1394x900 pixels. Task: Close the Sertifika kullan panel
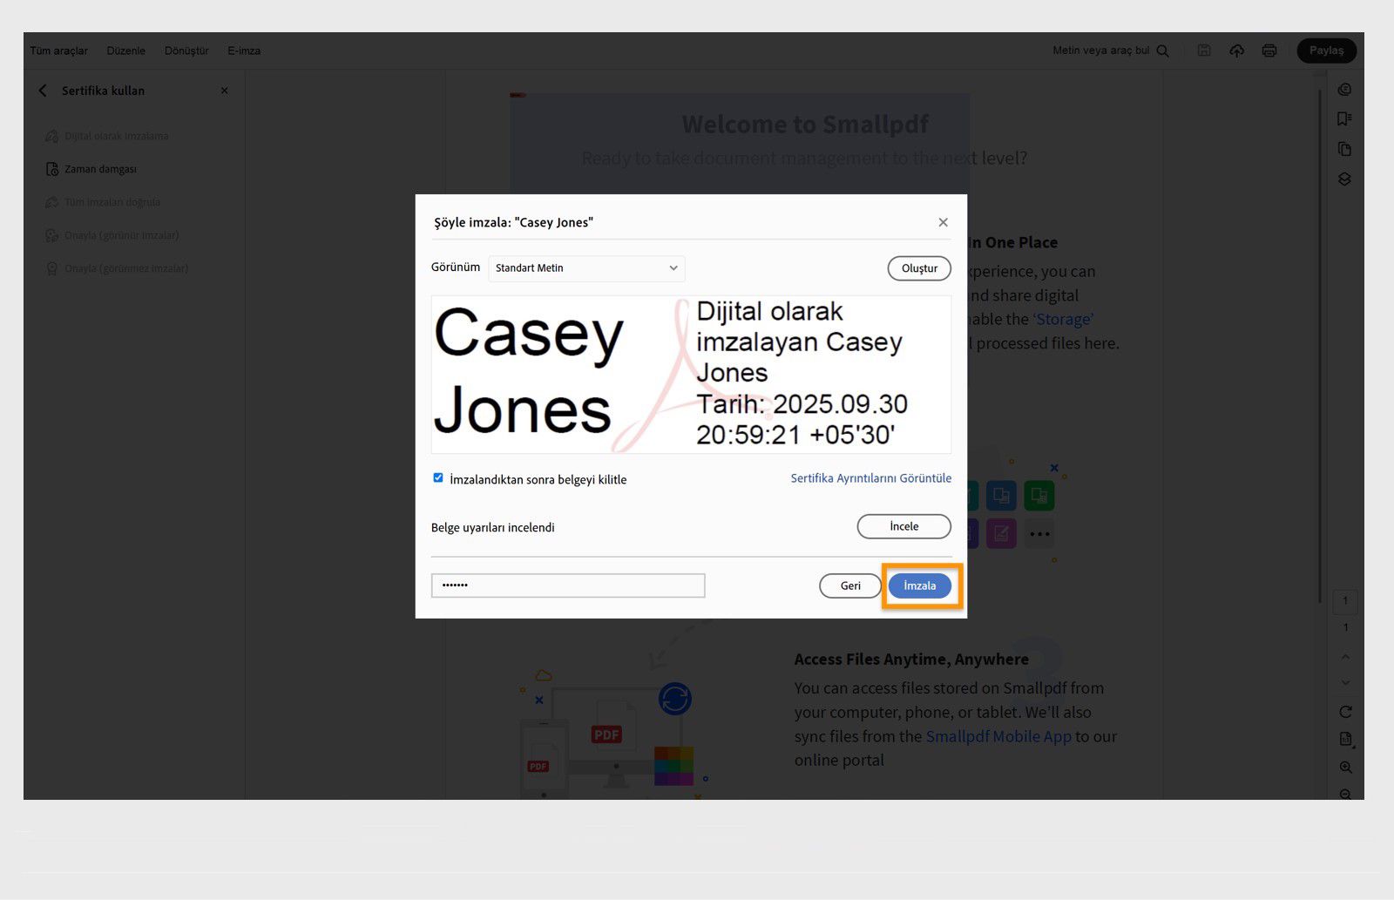point(225,91)
